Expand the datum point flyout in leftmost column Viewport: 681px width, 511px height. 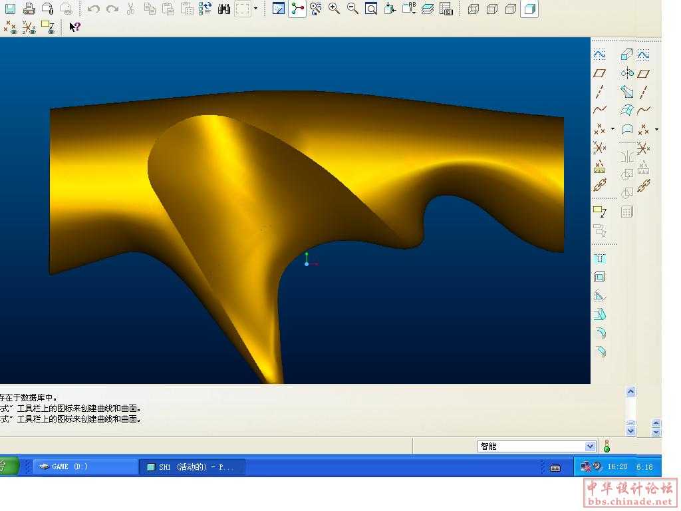point(613,128)
